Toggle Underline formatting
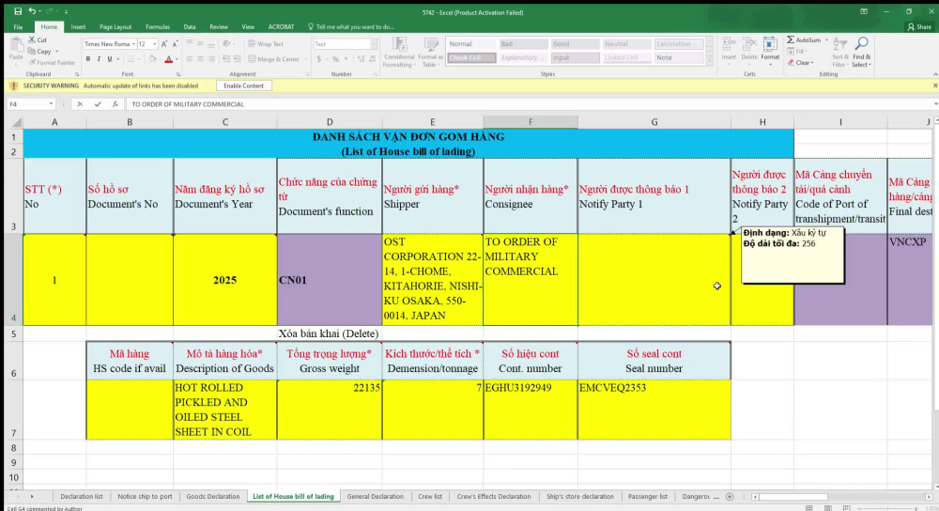This screenshot has width=939, height=511. point(110,59)
